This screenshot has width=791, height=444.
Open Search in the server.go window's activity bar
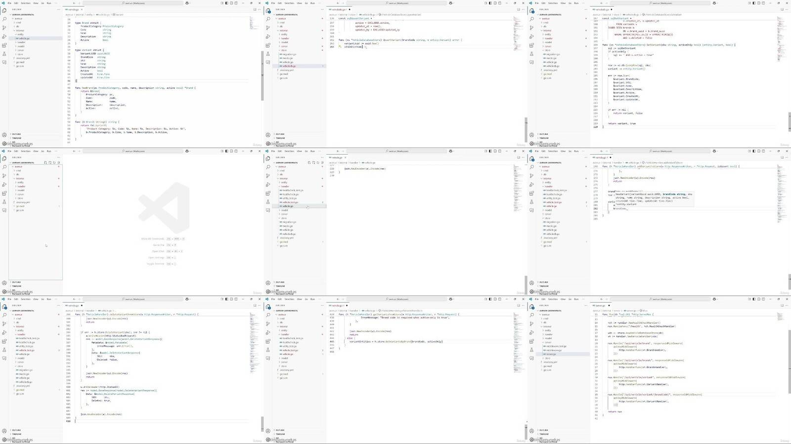[x=531, y=315]
